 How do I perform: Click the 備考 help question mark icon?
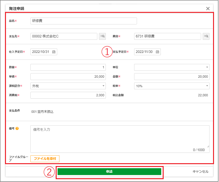pos(17,128)
